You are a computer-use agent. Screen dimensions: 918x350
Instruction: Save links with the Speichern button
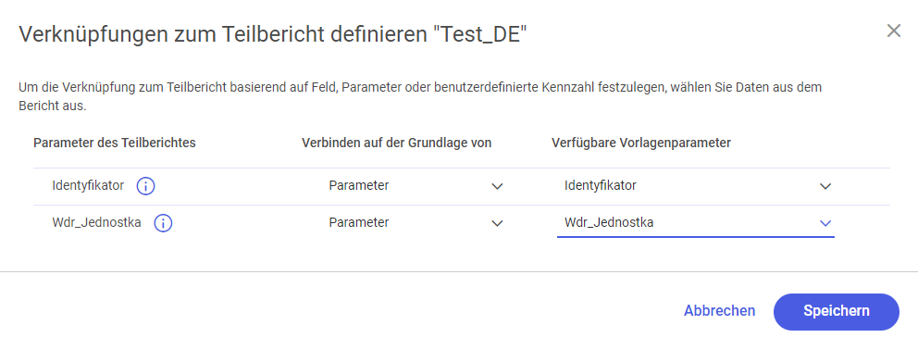(x=836, y=311)
